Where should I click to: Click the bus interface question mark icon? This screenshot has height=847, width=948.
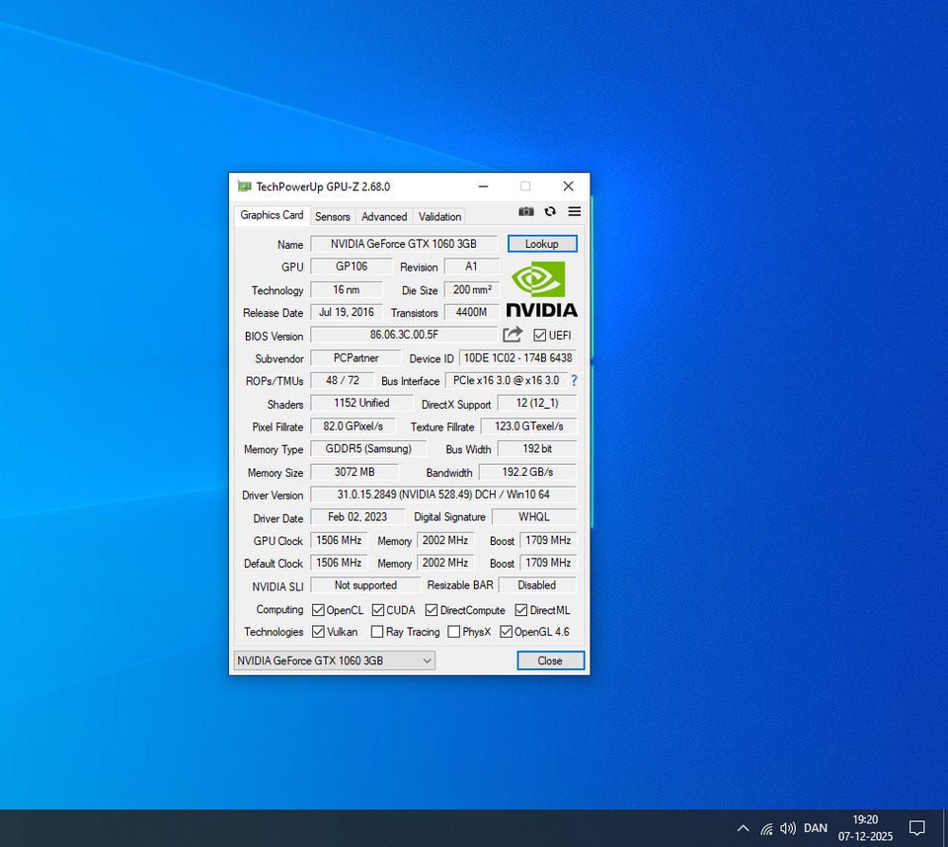tap(574, 381)
